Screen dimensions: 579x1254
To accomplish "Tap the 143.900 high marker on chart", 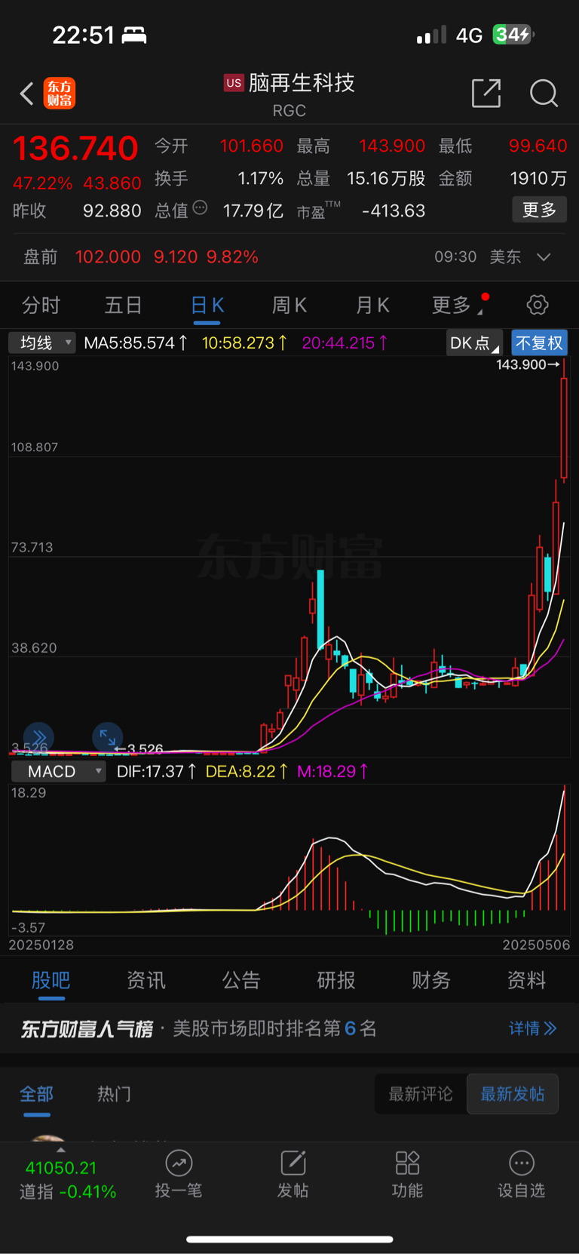I will tap(528, 364).
